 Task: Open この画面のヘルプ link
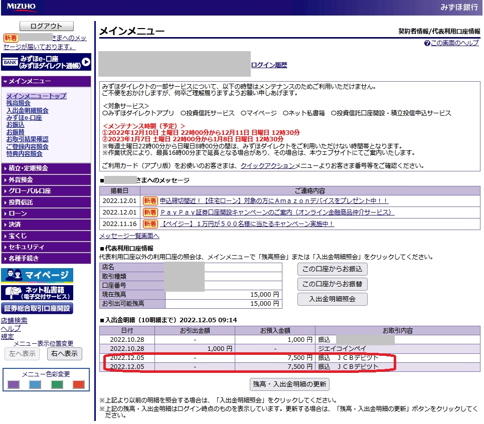coord(455,43)
